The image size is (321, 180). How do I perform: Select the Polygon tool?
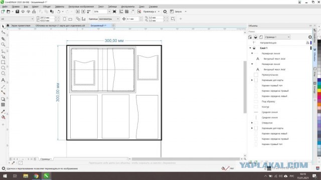(3, 73)
